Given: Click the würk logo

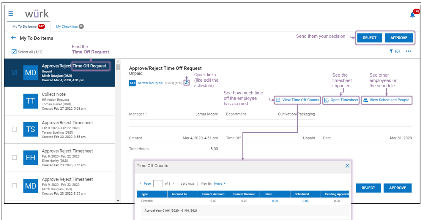Looking at the screenshot, I should pyautogui.click(x=37, y=14).
